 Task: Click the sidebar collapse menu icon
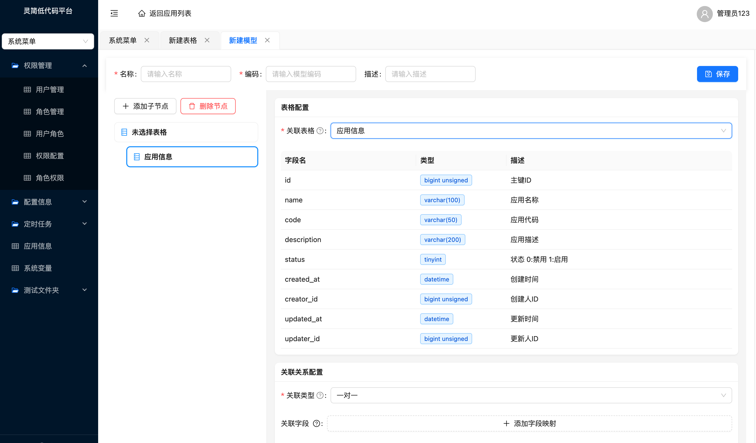(114, 13)
